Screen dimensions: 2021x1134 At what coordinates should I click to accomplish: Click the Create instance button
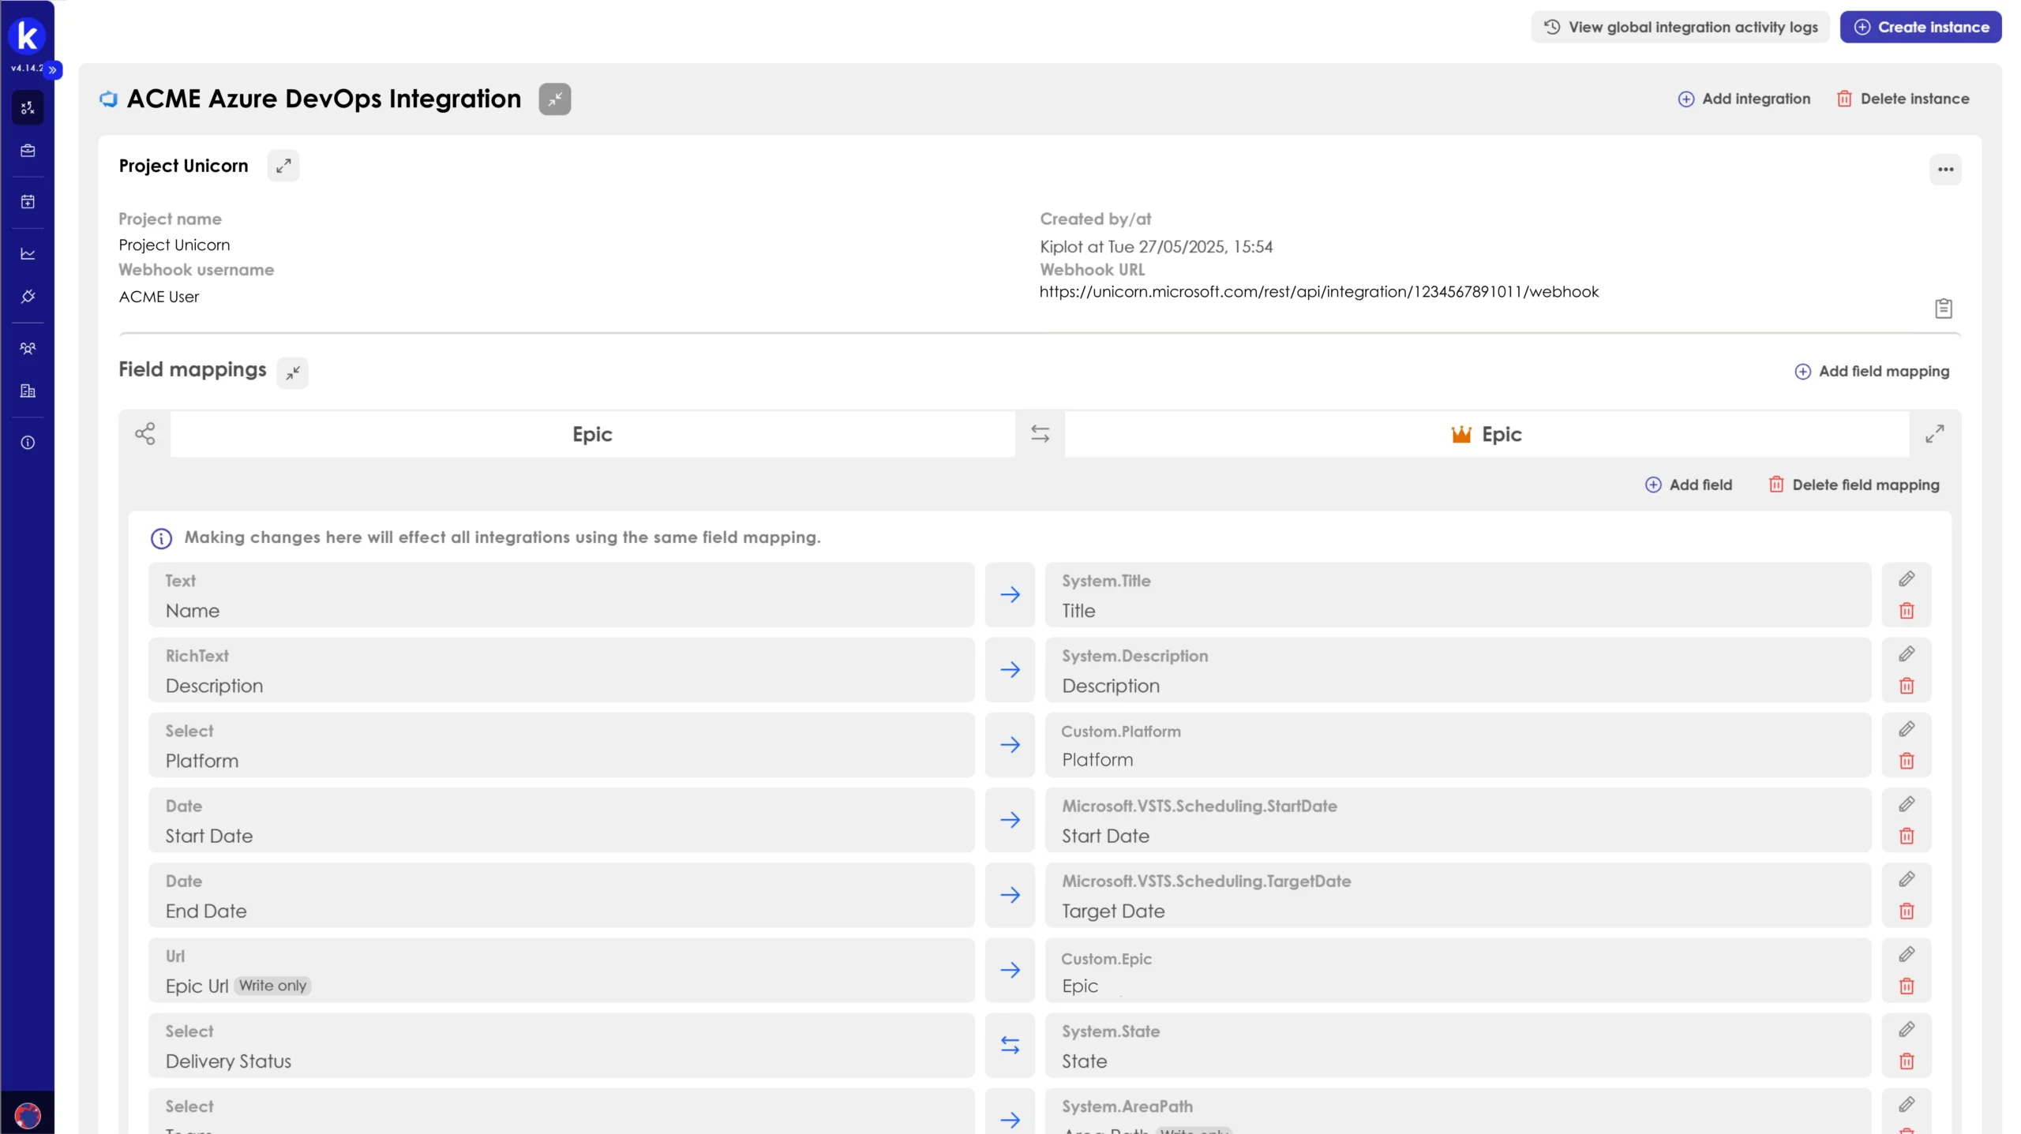click(1920, 27)
